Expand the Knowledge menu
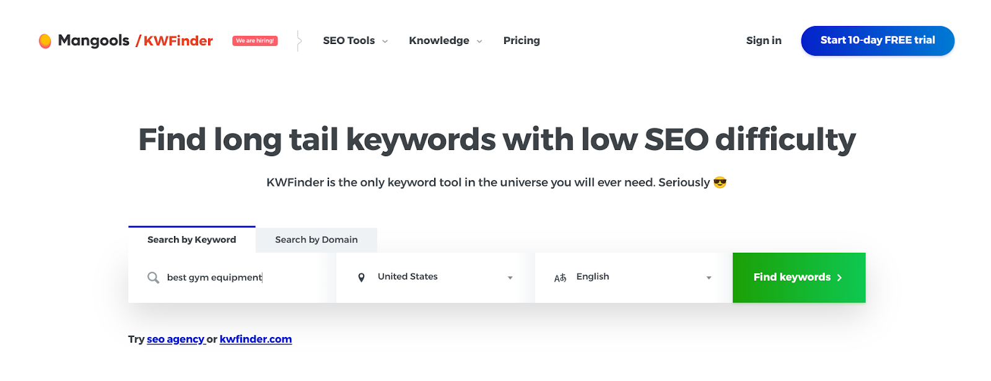This screenshot has width=991, height=381. (x=445, y=41)
